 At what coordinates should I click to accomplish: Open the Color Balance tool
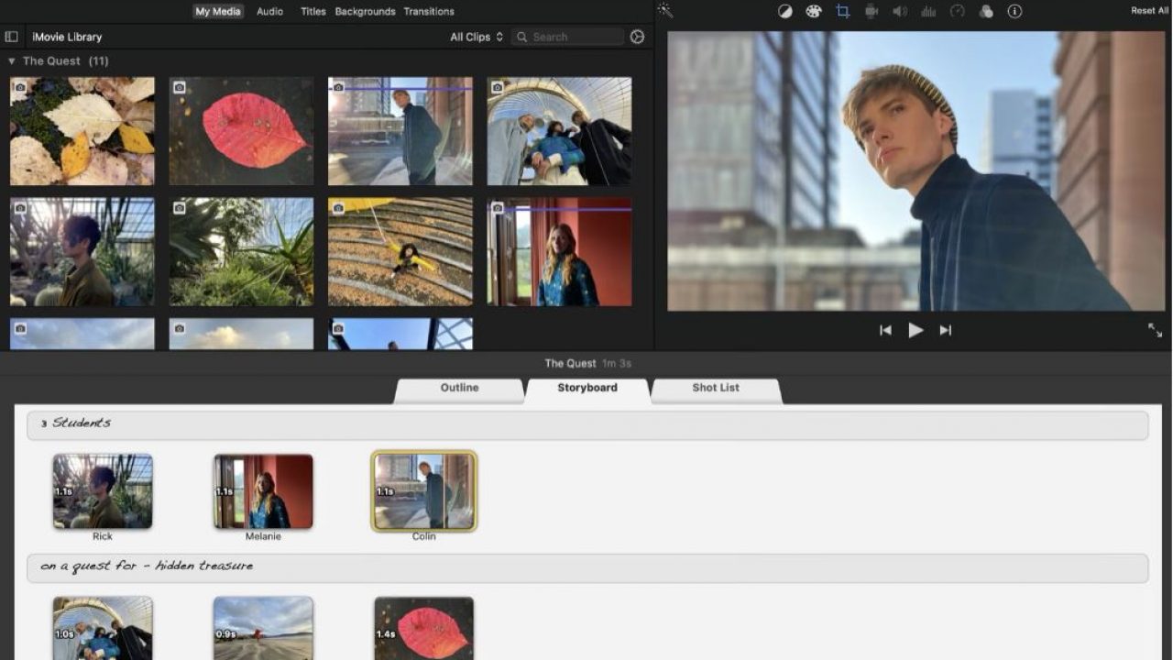pos(785,11)
